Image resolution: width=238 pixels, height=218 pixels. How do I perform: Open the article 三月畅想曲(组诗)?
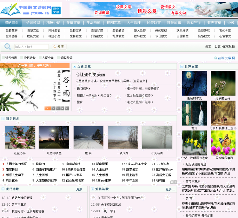tap(140, 95)
